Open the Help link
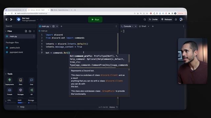The image size is (211, 118). pos(21,107)
